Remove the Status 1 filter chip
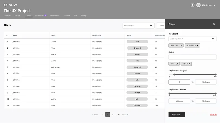The image size is (220, 123). coord(177,64)
